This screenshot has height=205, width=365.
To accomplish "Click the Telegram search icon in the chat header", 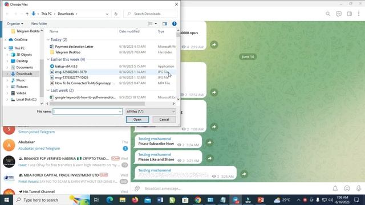I will coord(328,14).
